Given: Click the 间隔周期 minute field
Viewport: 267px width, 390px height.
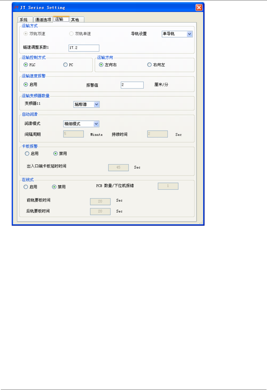Looking at the screenshot, I should pos(73,134).
